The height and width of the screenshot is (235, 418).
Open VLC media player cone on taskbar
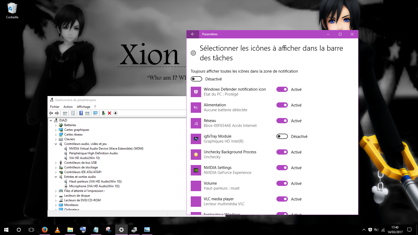(57, 230)
